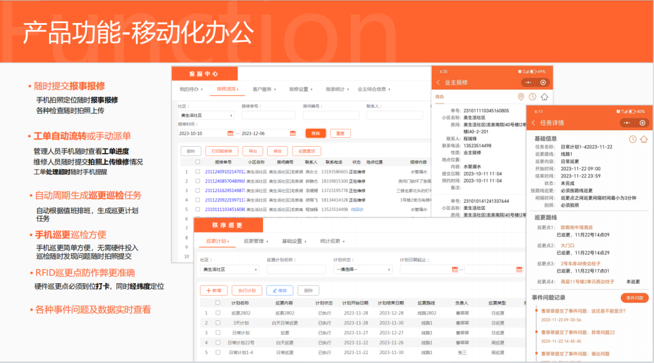654x363 pixels.
Task: Click 重置 reset button
Action: point(340,133)
